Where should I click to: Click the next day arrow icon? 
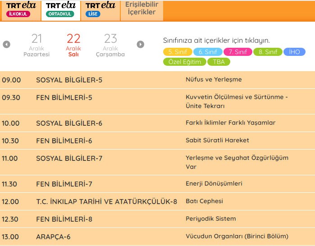point(141,44)
